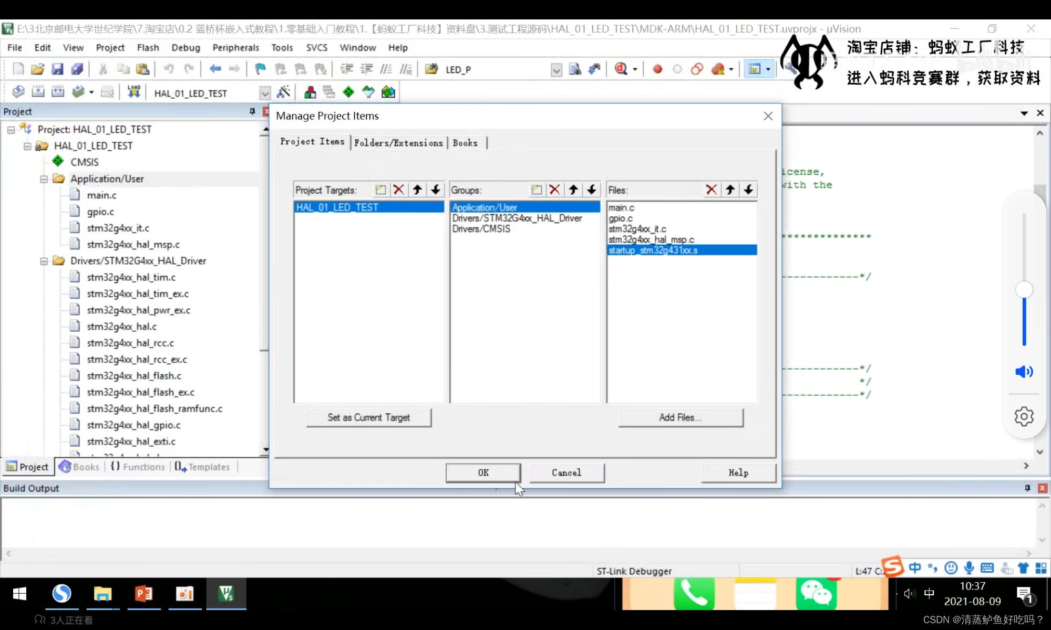Screen dimensions: 1051x630
Task: Select Drivers/CMSIS in Groups list
Action: 481,229
